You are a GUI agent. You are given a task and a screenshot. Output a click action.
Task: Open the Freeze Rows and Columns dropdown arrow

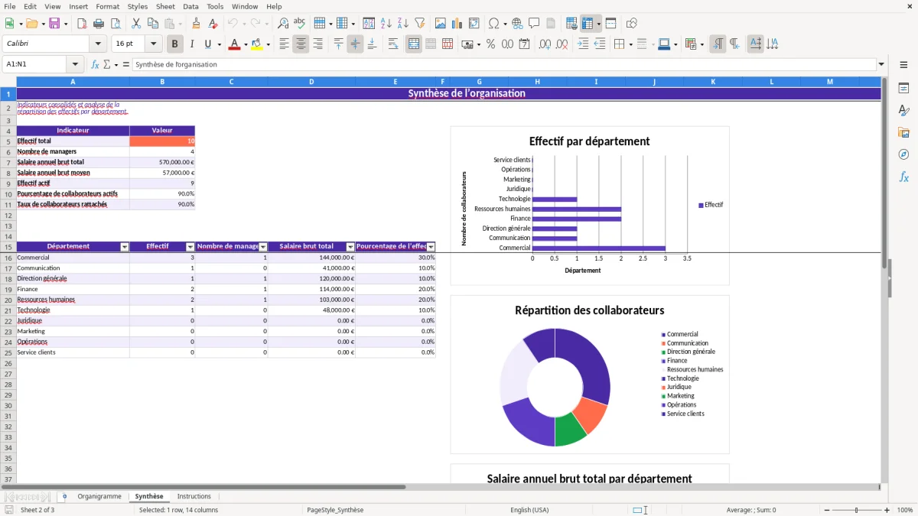pyautogui.click(x=598, y=24)
